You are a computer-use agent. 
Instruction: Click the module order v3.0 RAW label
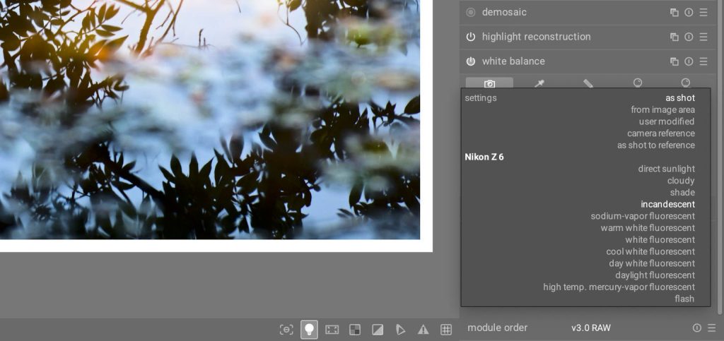pos(590,328)
